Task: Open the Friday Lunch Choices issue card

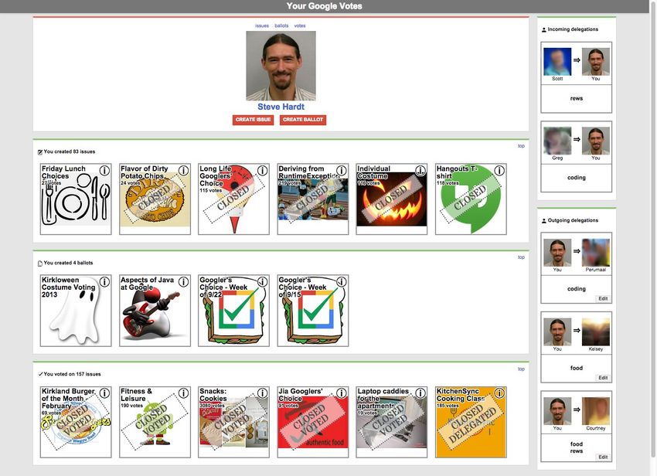Action: click(x=76, y=199)
